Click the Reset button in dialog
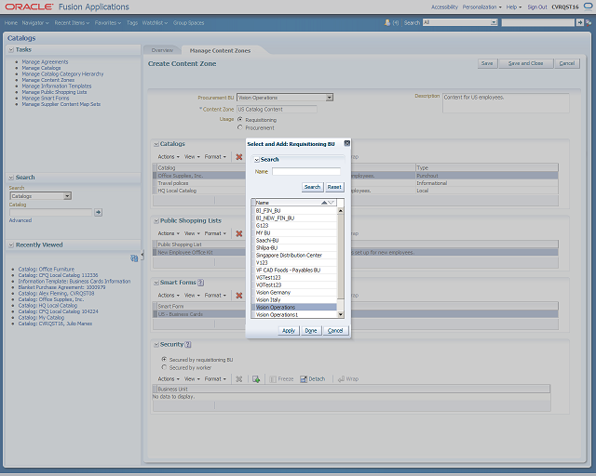 pyautogui.click(x=334, y=187)
